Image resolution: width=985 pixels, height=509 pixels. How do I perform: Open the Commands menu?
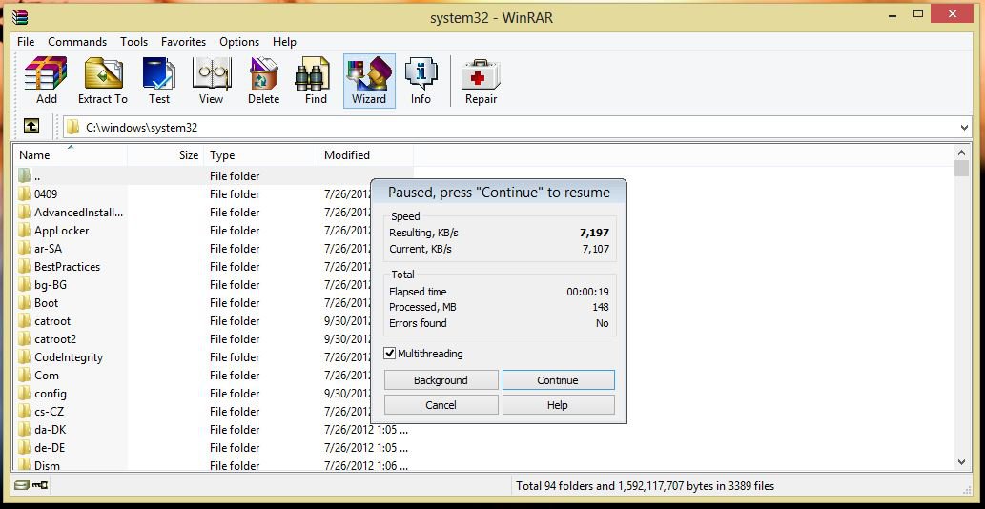click(77, 42)
